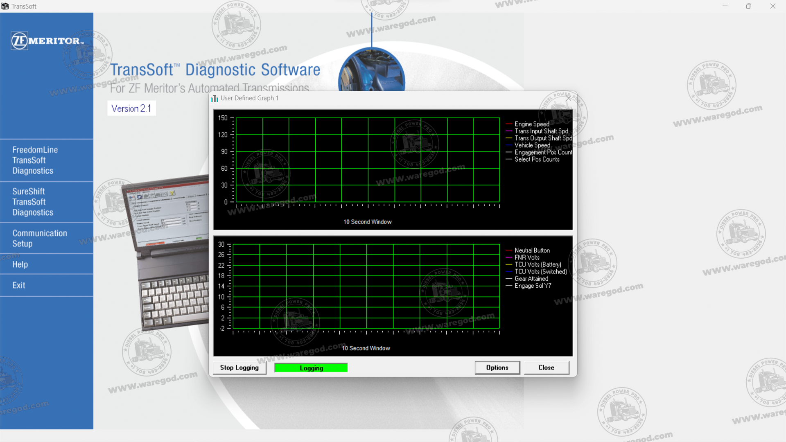Click the ZF Meritor logo

point(47,41)
